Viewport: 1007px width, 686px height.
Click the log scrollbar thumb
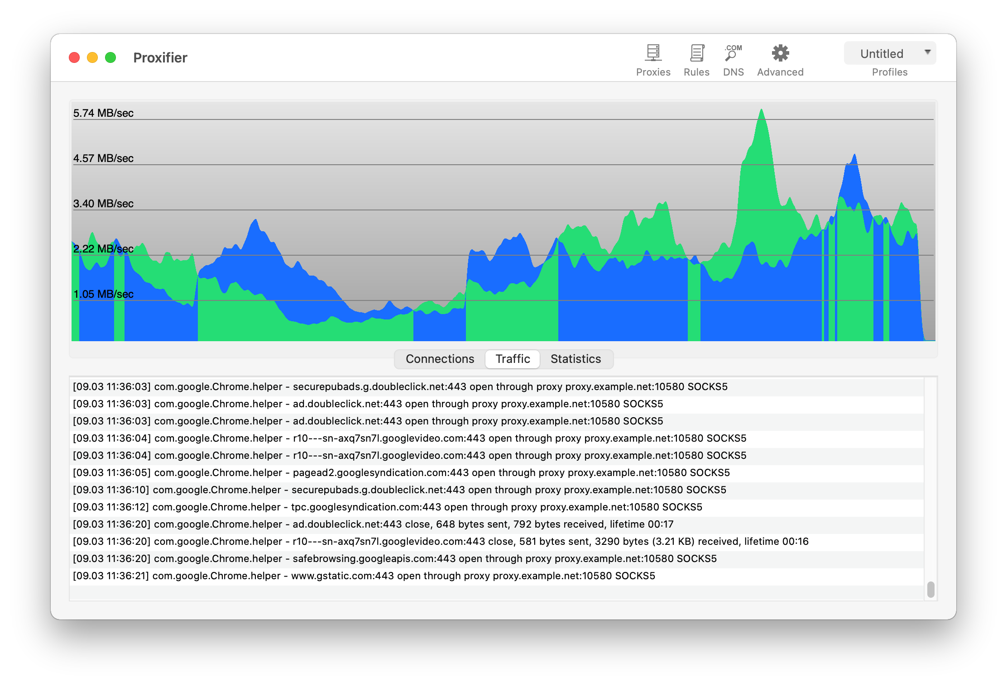pyautogui.click(x=930, y=589)
